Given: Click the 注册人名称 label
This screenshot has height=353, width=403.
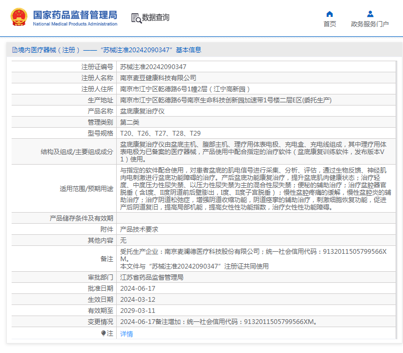Looking at the screenshot, I should coord(97,78).
